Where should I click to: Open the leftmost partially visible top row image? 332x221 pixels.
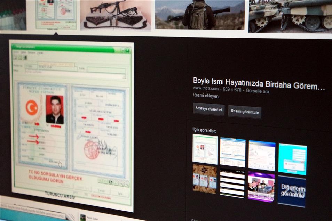tap(13, 15)
